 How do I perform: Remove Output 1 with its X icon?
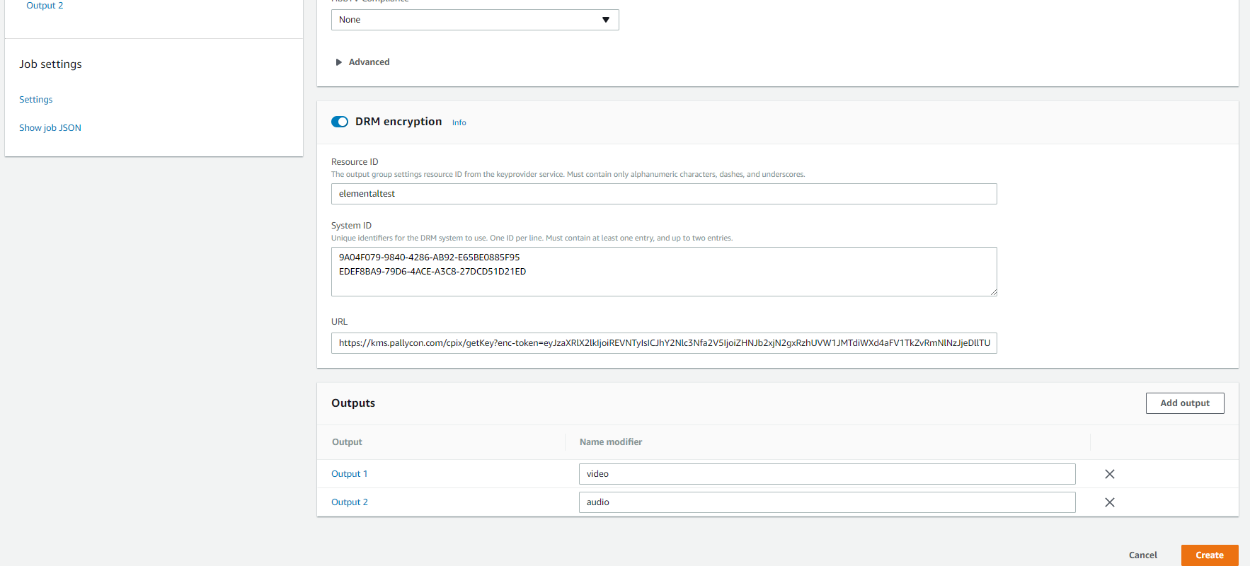coord(1109,474)
